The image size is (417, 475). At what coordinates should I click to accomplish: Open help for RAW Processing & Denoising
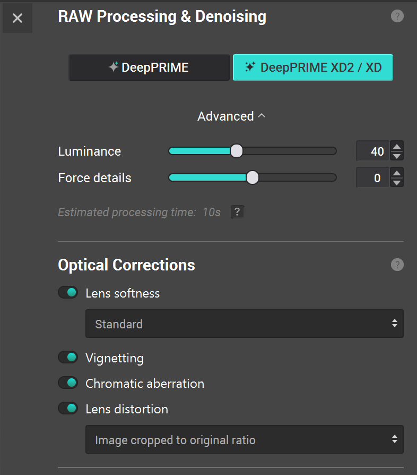(x=397, y=16)
